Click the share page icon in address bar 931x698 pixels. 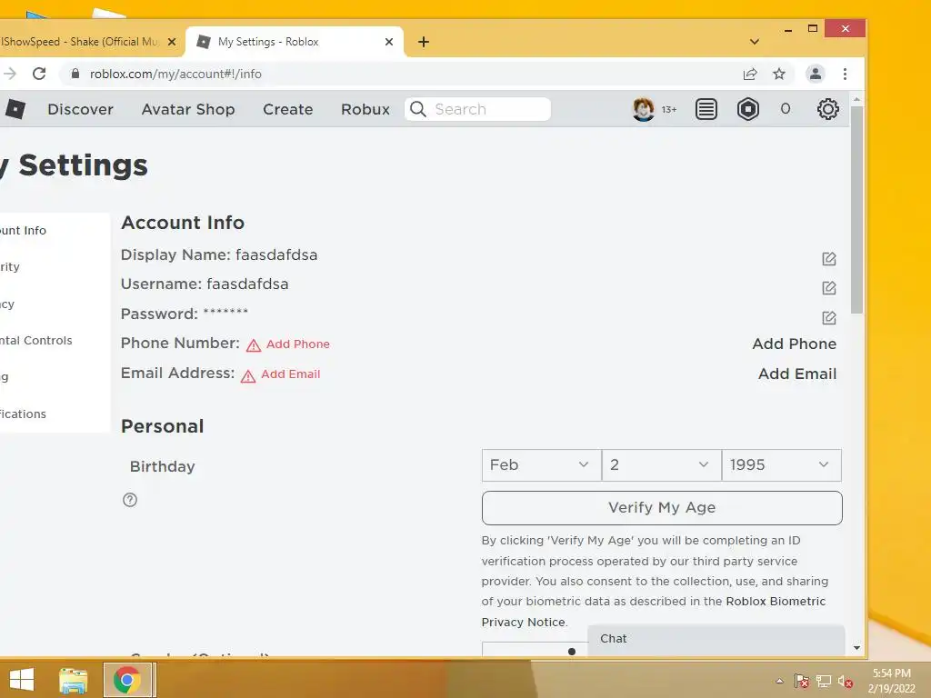pyautogui.click(x=750, y=74)
